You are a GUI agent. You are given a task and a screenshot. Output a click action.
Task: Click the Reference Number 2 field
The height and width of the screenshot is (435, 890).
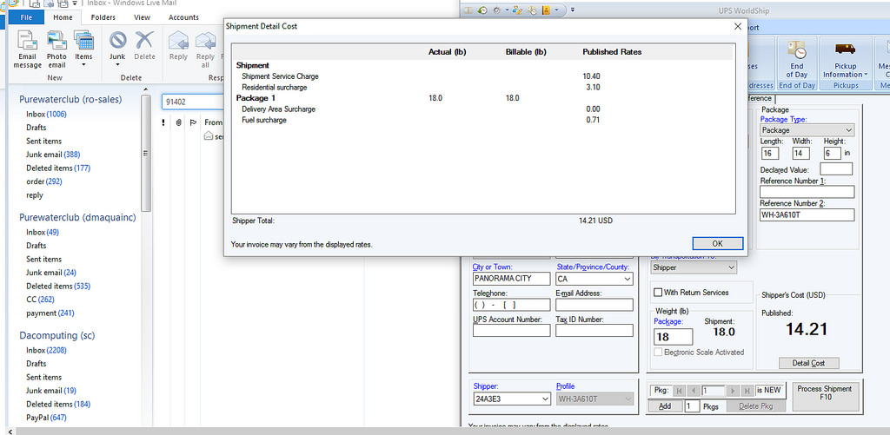click(x=807, y=215)
